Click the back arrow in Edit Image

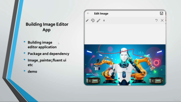[x=88, y=13]
